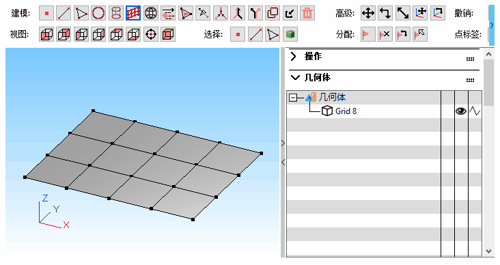Collapse the 几何体 section header
The width and height of the screenshot is (500, 265).
[x=295, y=77]
